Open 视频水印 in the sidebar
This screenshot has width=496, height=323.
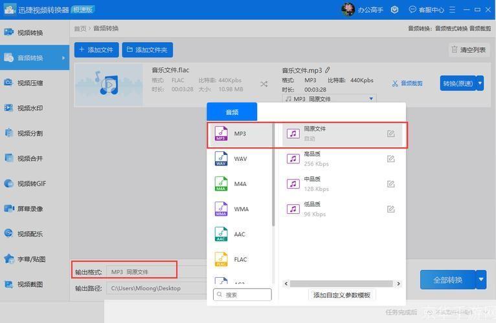[34, 108]
